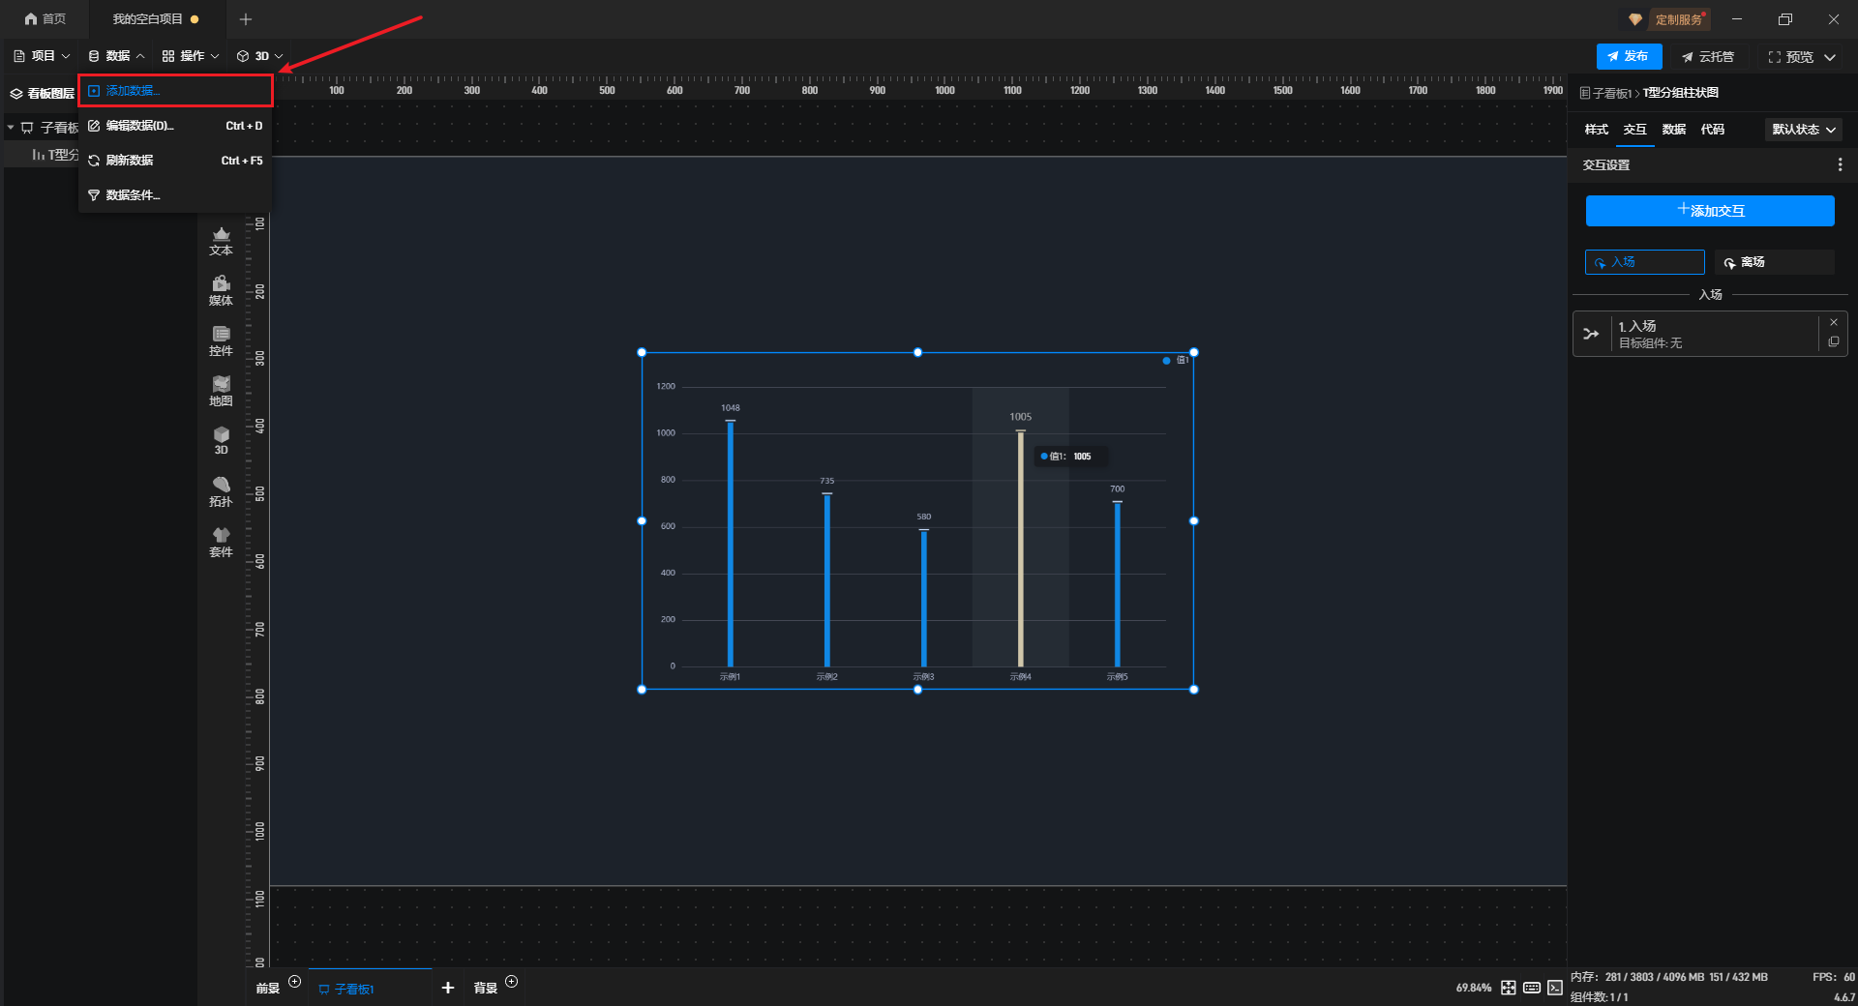Expand the 预览 preview dropdown arrow

point(1830,57)
